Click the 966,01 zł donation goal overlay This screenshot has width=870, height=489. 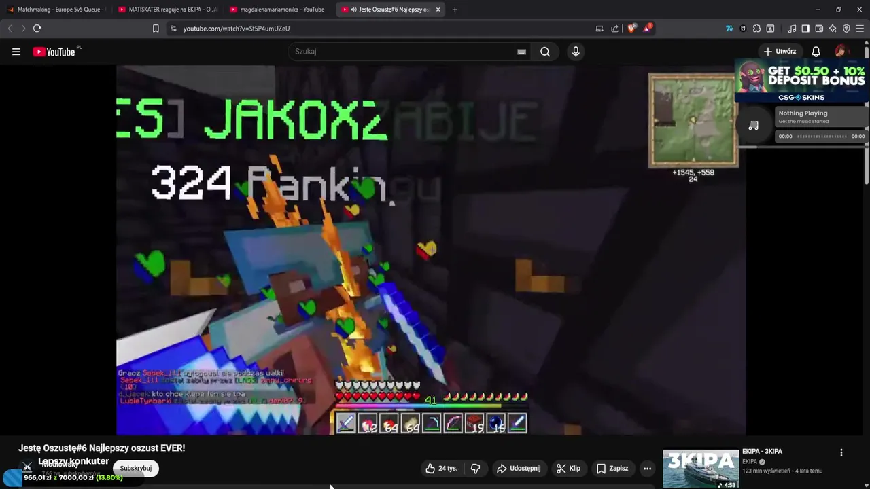tap(73, 477)
